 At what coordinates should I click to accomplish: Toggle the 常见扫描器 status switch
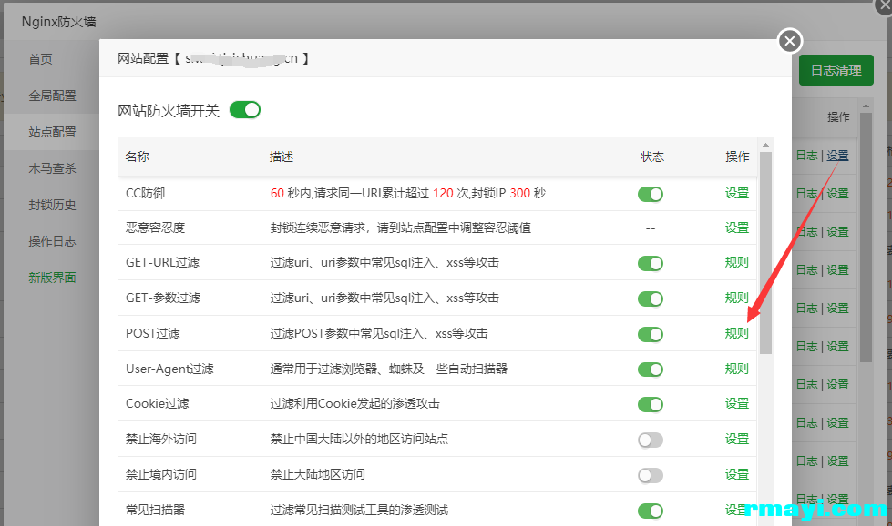click(x=651, y=511)
